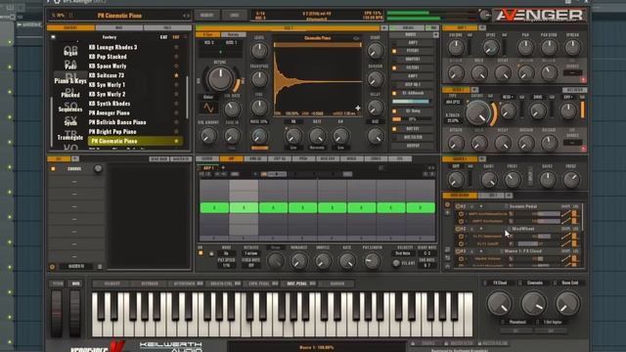The width and height of the screenshot is (626, 352).
Task: Toggle the arpeggiator ON switch
Action: [201, 253]
